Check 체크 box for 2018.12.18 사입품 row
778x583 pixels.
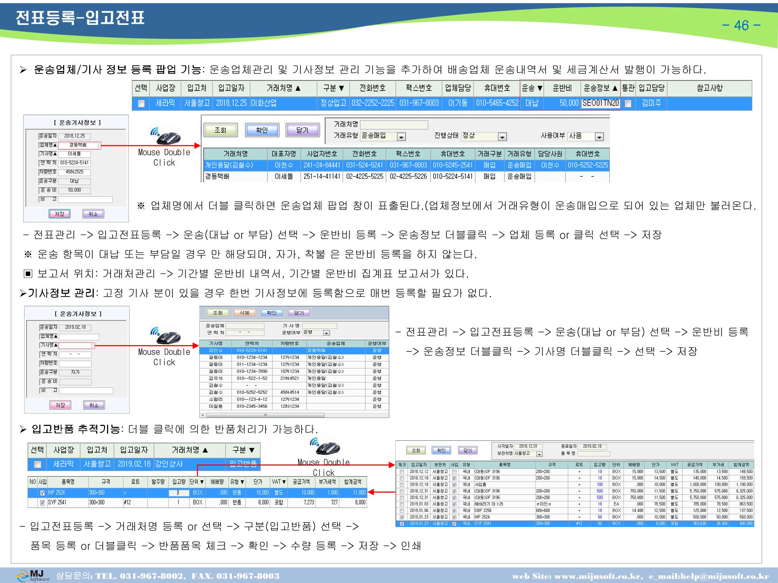402,485
